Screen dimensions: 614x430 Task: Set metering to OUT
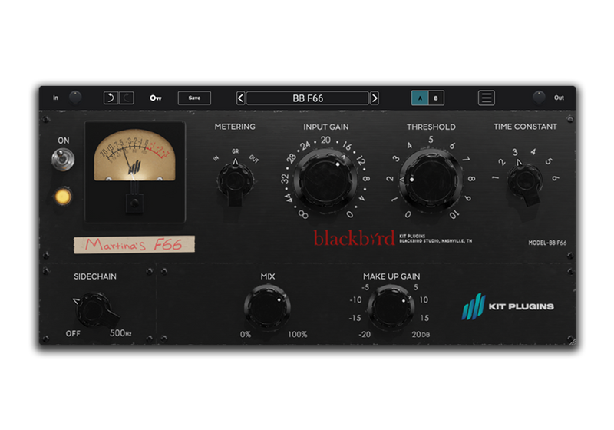254,159
